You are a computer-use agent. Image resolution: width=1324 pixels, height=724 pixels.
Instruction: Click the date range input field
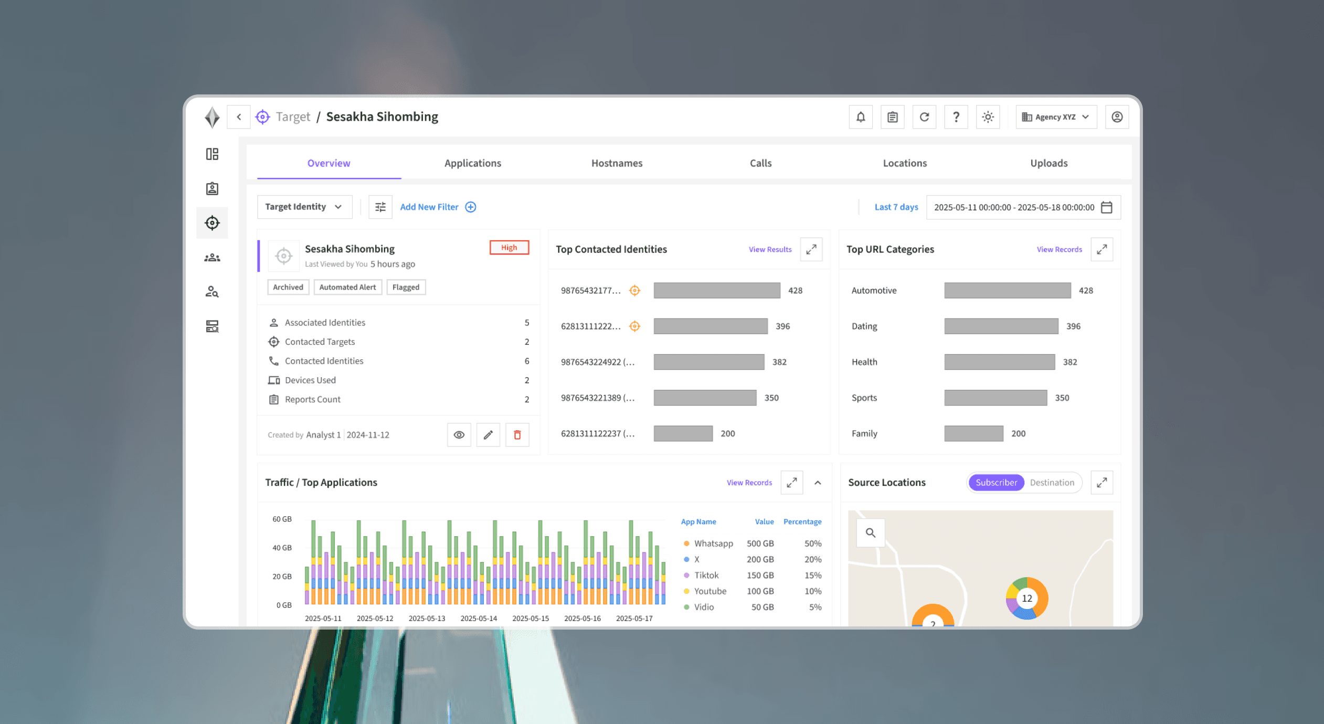pyautogui.click(x=1023, y=207)
